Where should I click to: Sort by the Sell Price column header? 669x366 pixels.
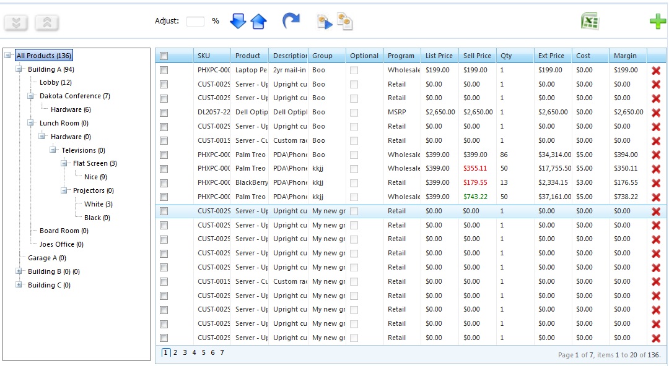(x=477, y=56)
